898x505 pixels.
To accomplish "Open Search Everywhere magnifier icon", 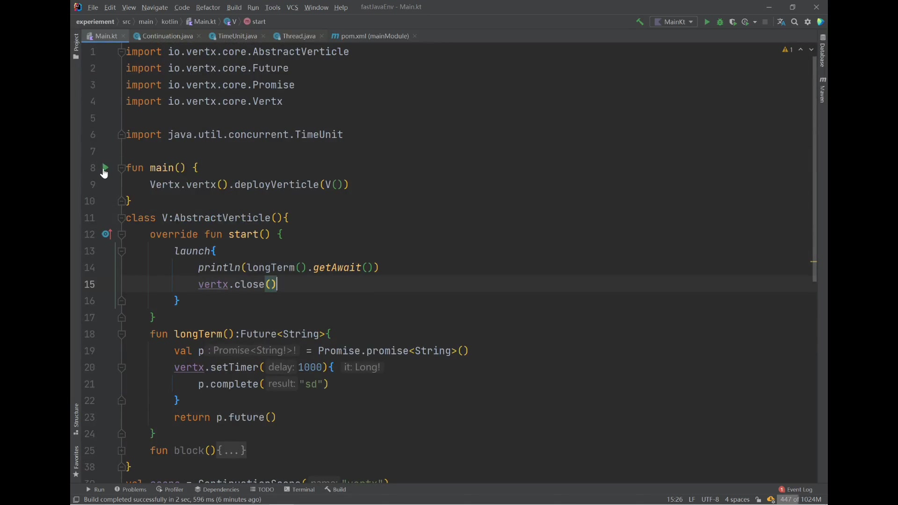I will 795,22.
